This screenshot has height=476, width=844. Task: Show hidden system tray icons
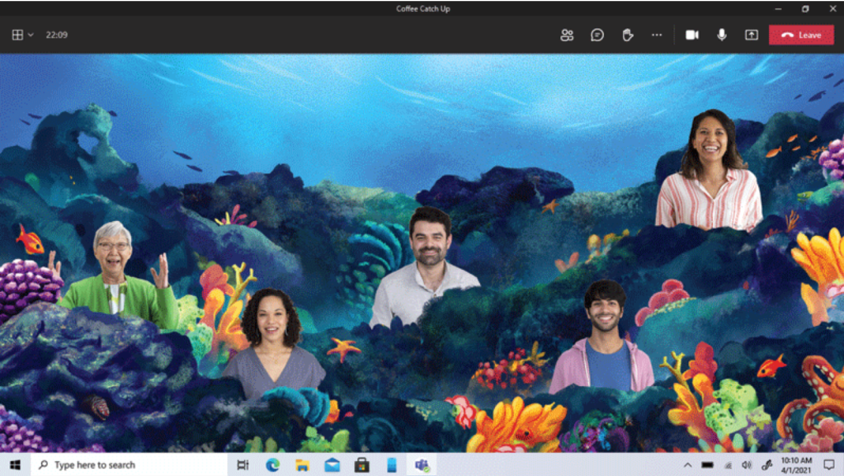click(687, 465)
